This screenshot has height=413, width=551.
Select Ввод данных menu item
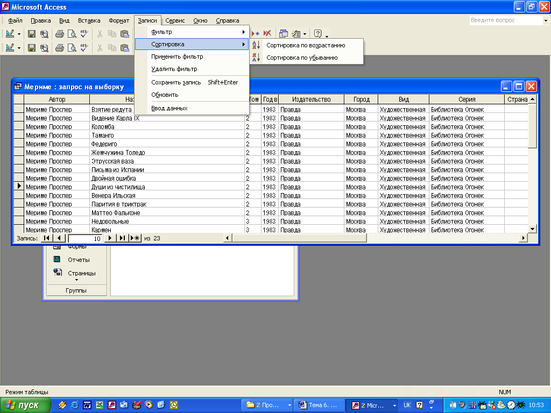pyautogui.click(x=192, y=108)
